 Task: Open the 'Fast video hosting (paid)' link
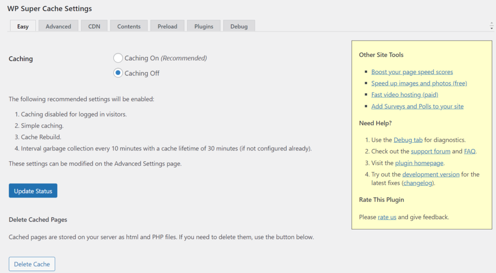[x=404, y=95]
